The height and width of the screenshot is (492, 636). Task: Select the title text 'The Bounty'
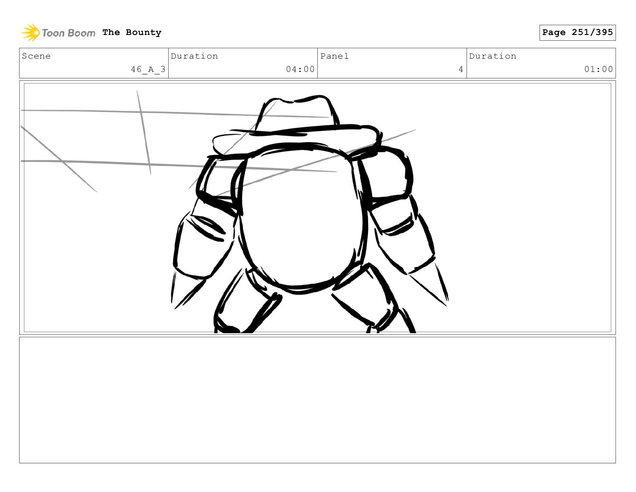[x=132, y=33]
